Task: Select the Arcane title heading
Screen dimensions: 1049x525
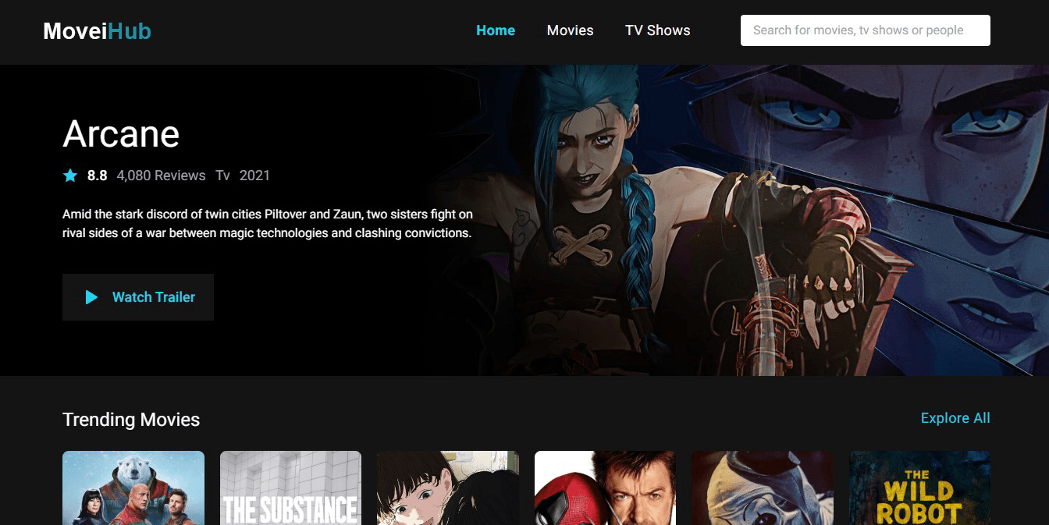Action: click(x=121, y=134)
